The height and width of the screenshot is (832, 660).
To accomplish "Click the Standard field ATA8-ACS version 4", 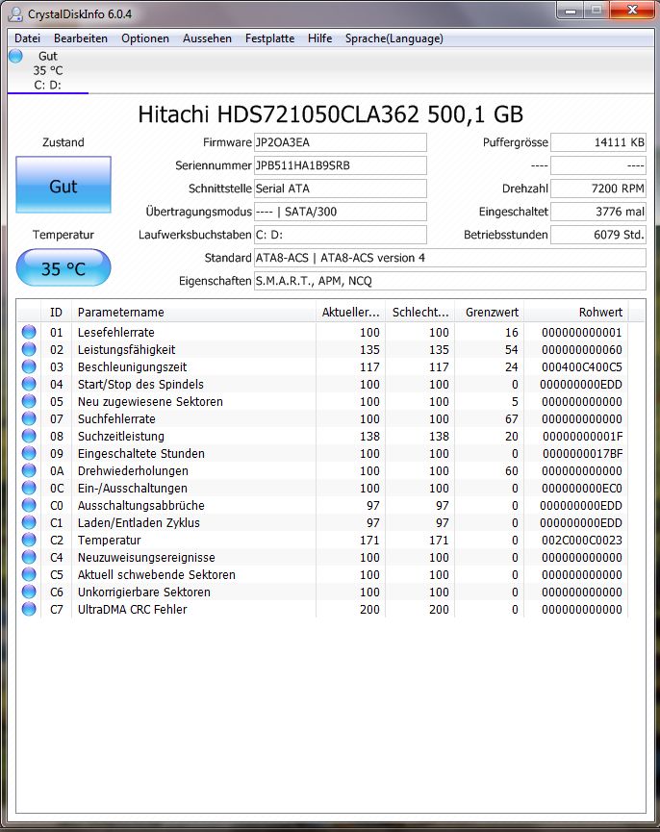I will coord(450,258).
